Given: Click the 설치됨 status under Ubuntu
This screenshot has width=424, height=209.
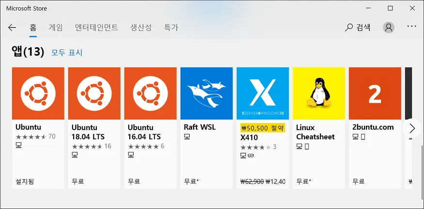Looking at the screenshot, I should click(x=25, y=181).
